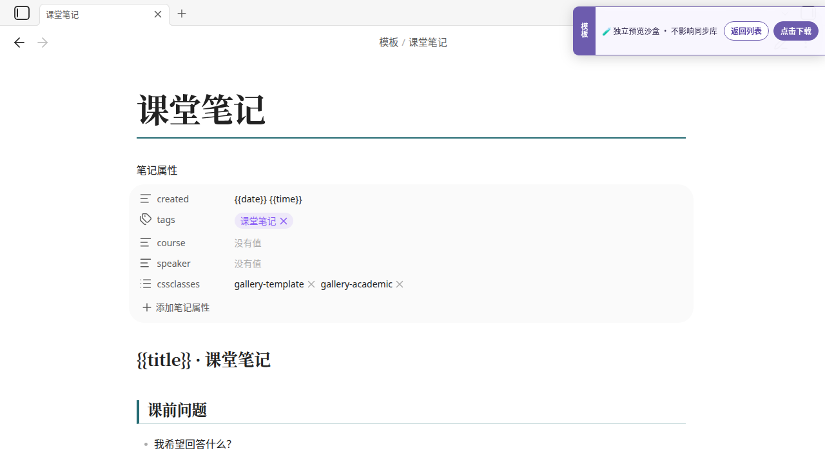This screenshot has width=825, height=464.
Task: Open a new tab with plus icon
Action: pyautogui.click(x=182, y=14)
